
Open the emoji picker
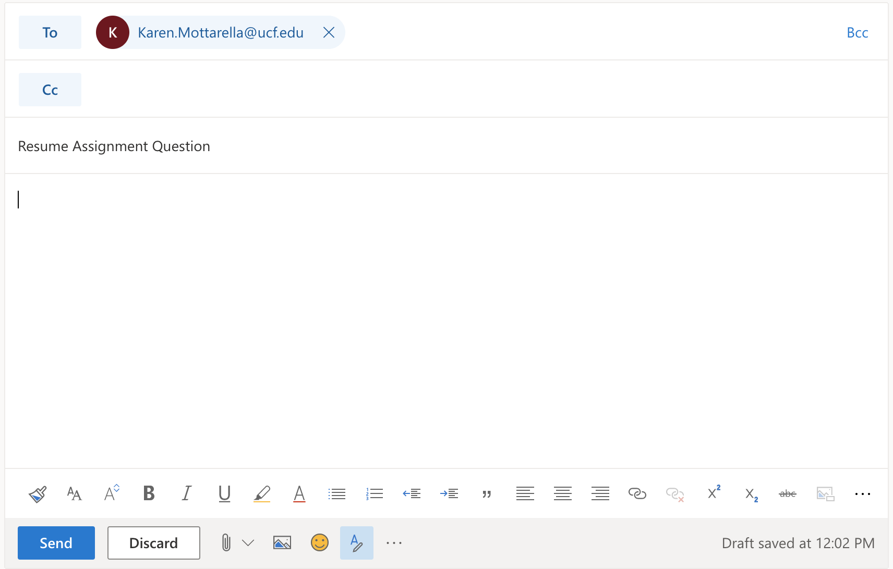[x=320, y=543]
